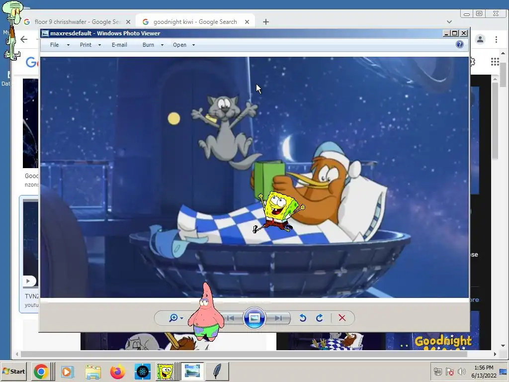509x382 pixels.
Task: Click the E-mail menu item
Action: point(119,45)
